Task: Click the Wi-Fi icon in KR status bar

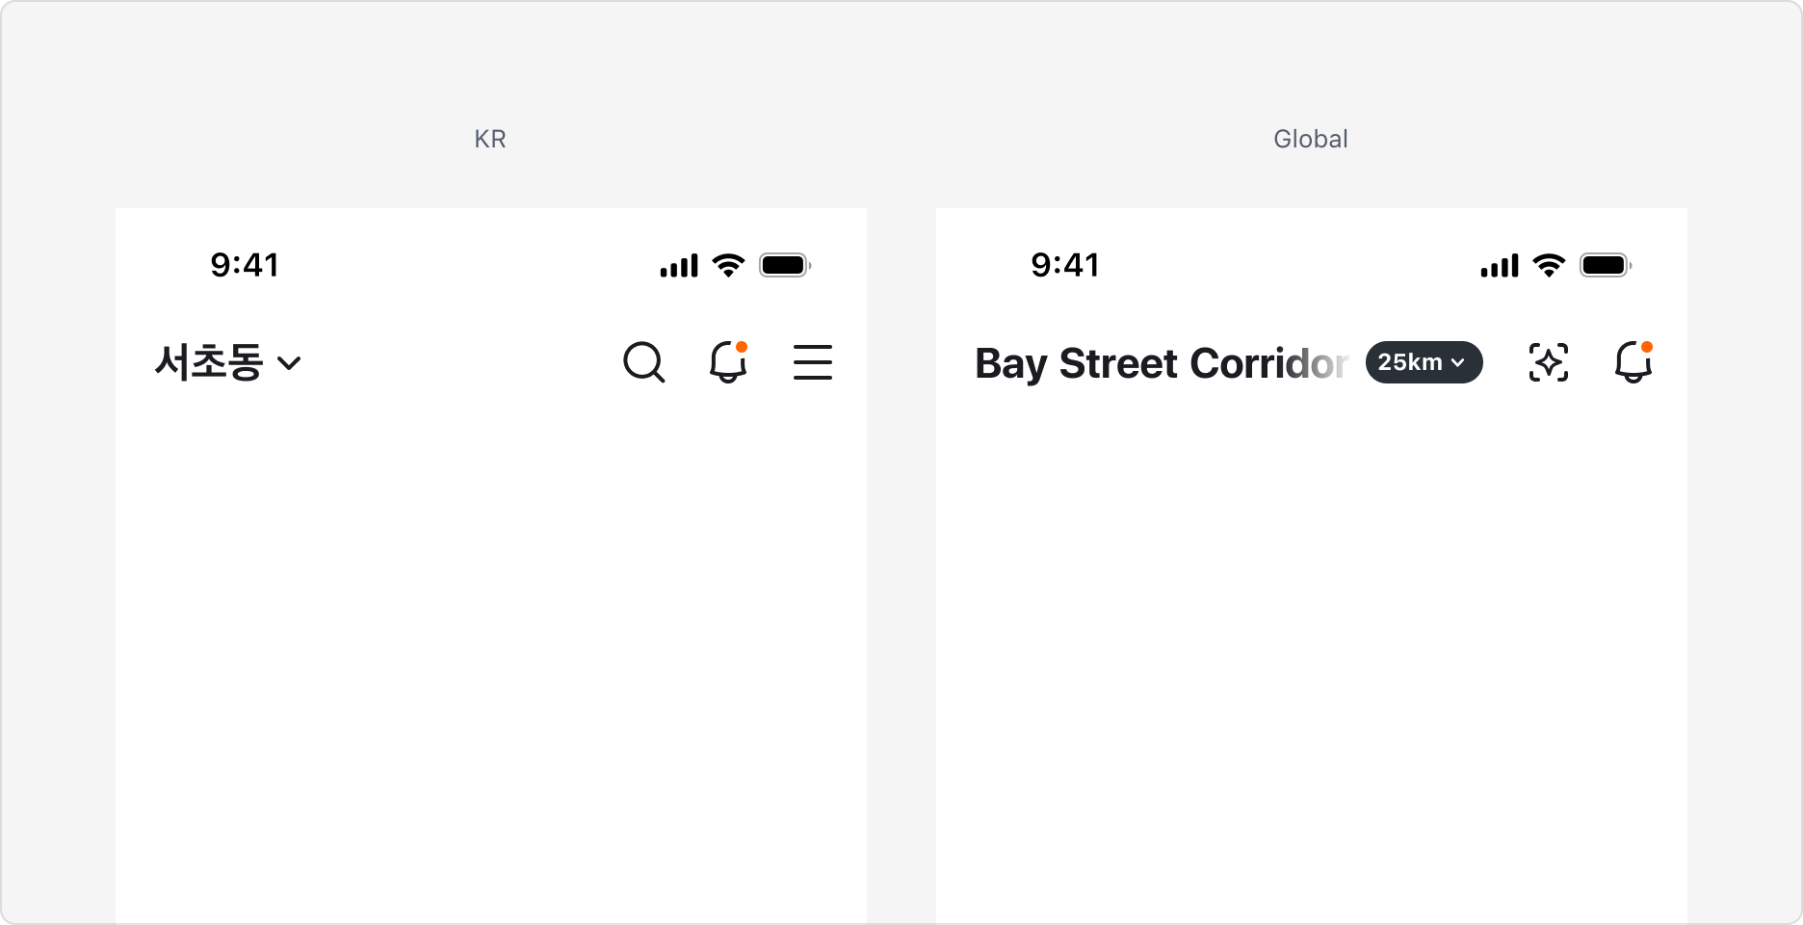Action: point(728,265)
